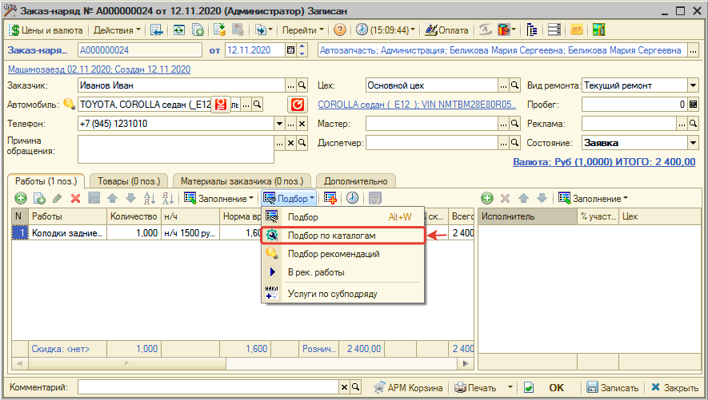Expand the 'Вид ремонта' dropdown
The height and width of the screenshot is (400, 708).
tap(693, 85)
